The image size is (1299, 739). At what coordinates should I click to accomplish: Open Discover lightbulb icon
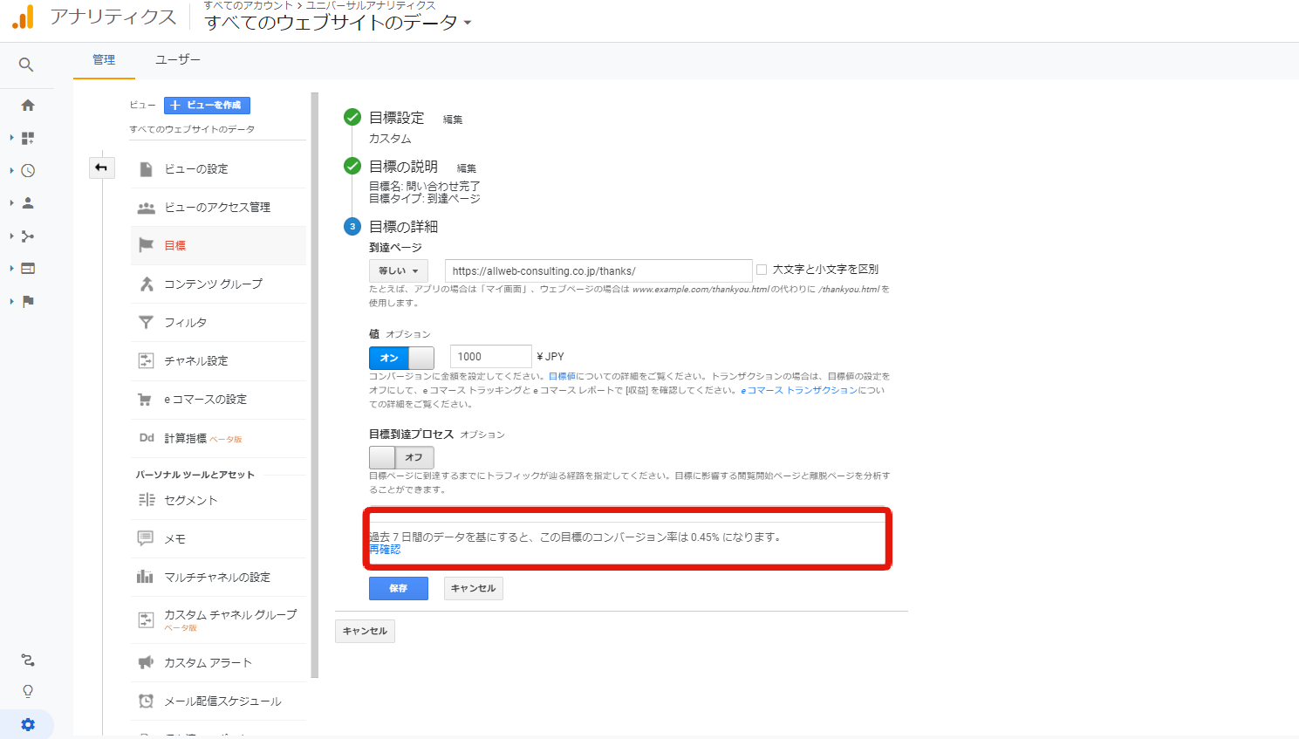point(28,691)
